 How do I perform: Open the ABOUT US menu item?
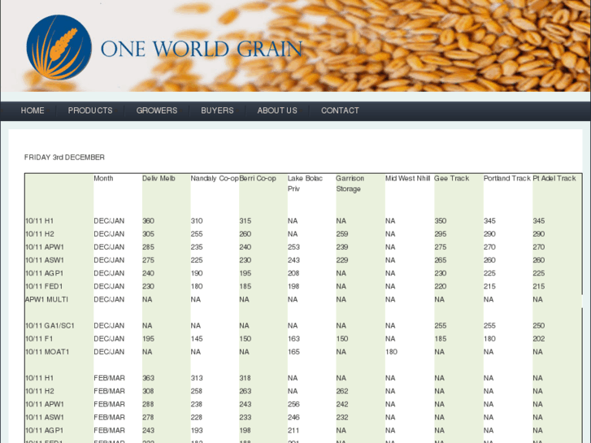coord(277,111)
